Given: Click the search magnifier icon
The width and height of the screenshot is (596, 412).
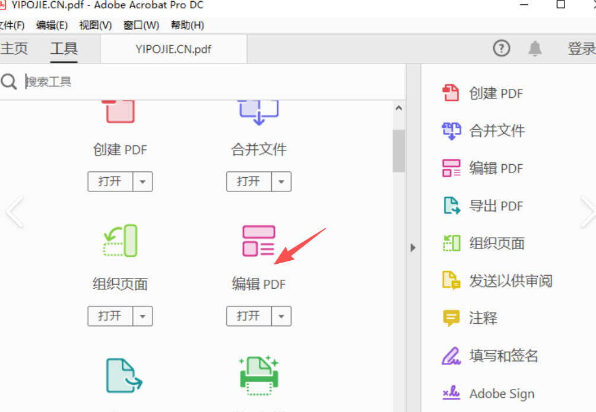Looking at the screenshot, I should click(x=9, y=81).
